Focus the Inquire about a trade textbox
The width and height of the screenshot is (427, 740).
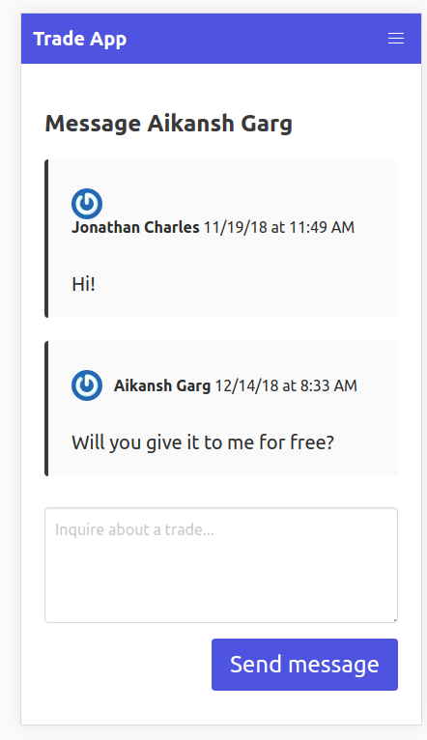[221, 565]
